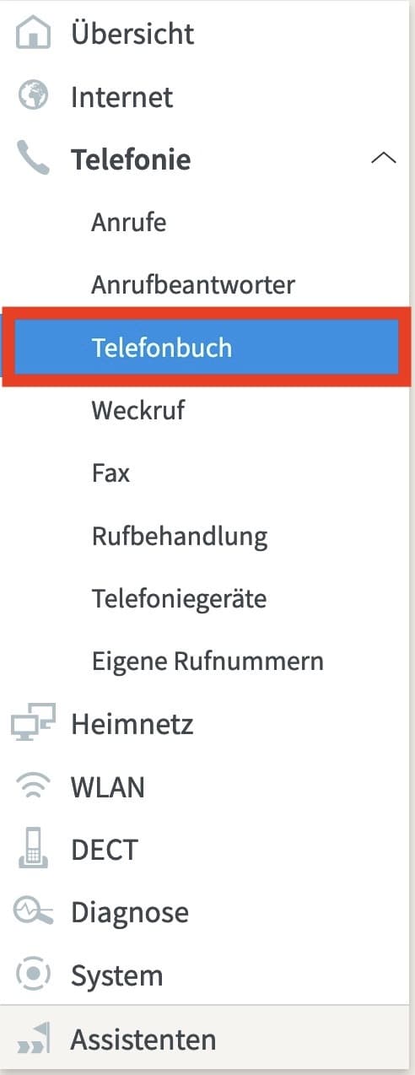Collapse the Telefonie section with the chevron

(384, 159)
